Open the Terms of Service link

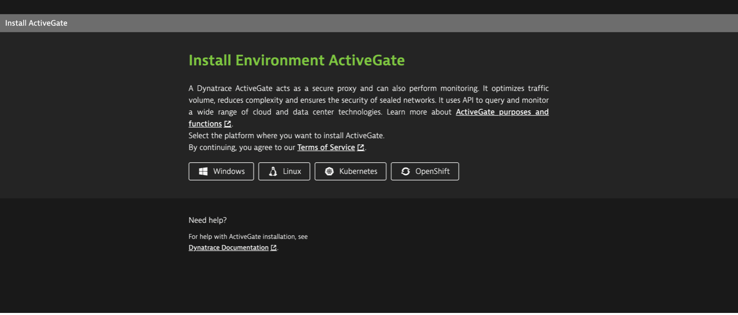pos(326,147)
